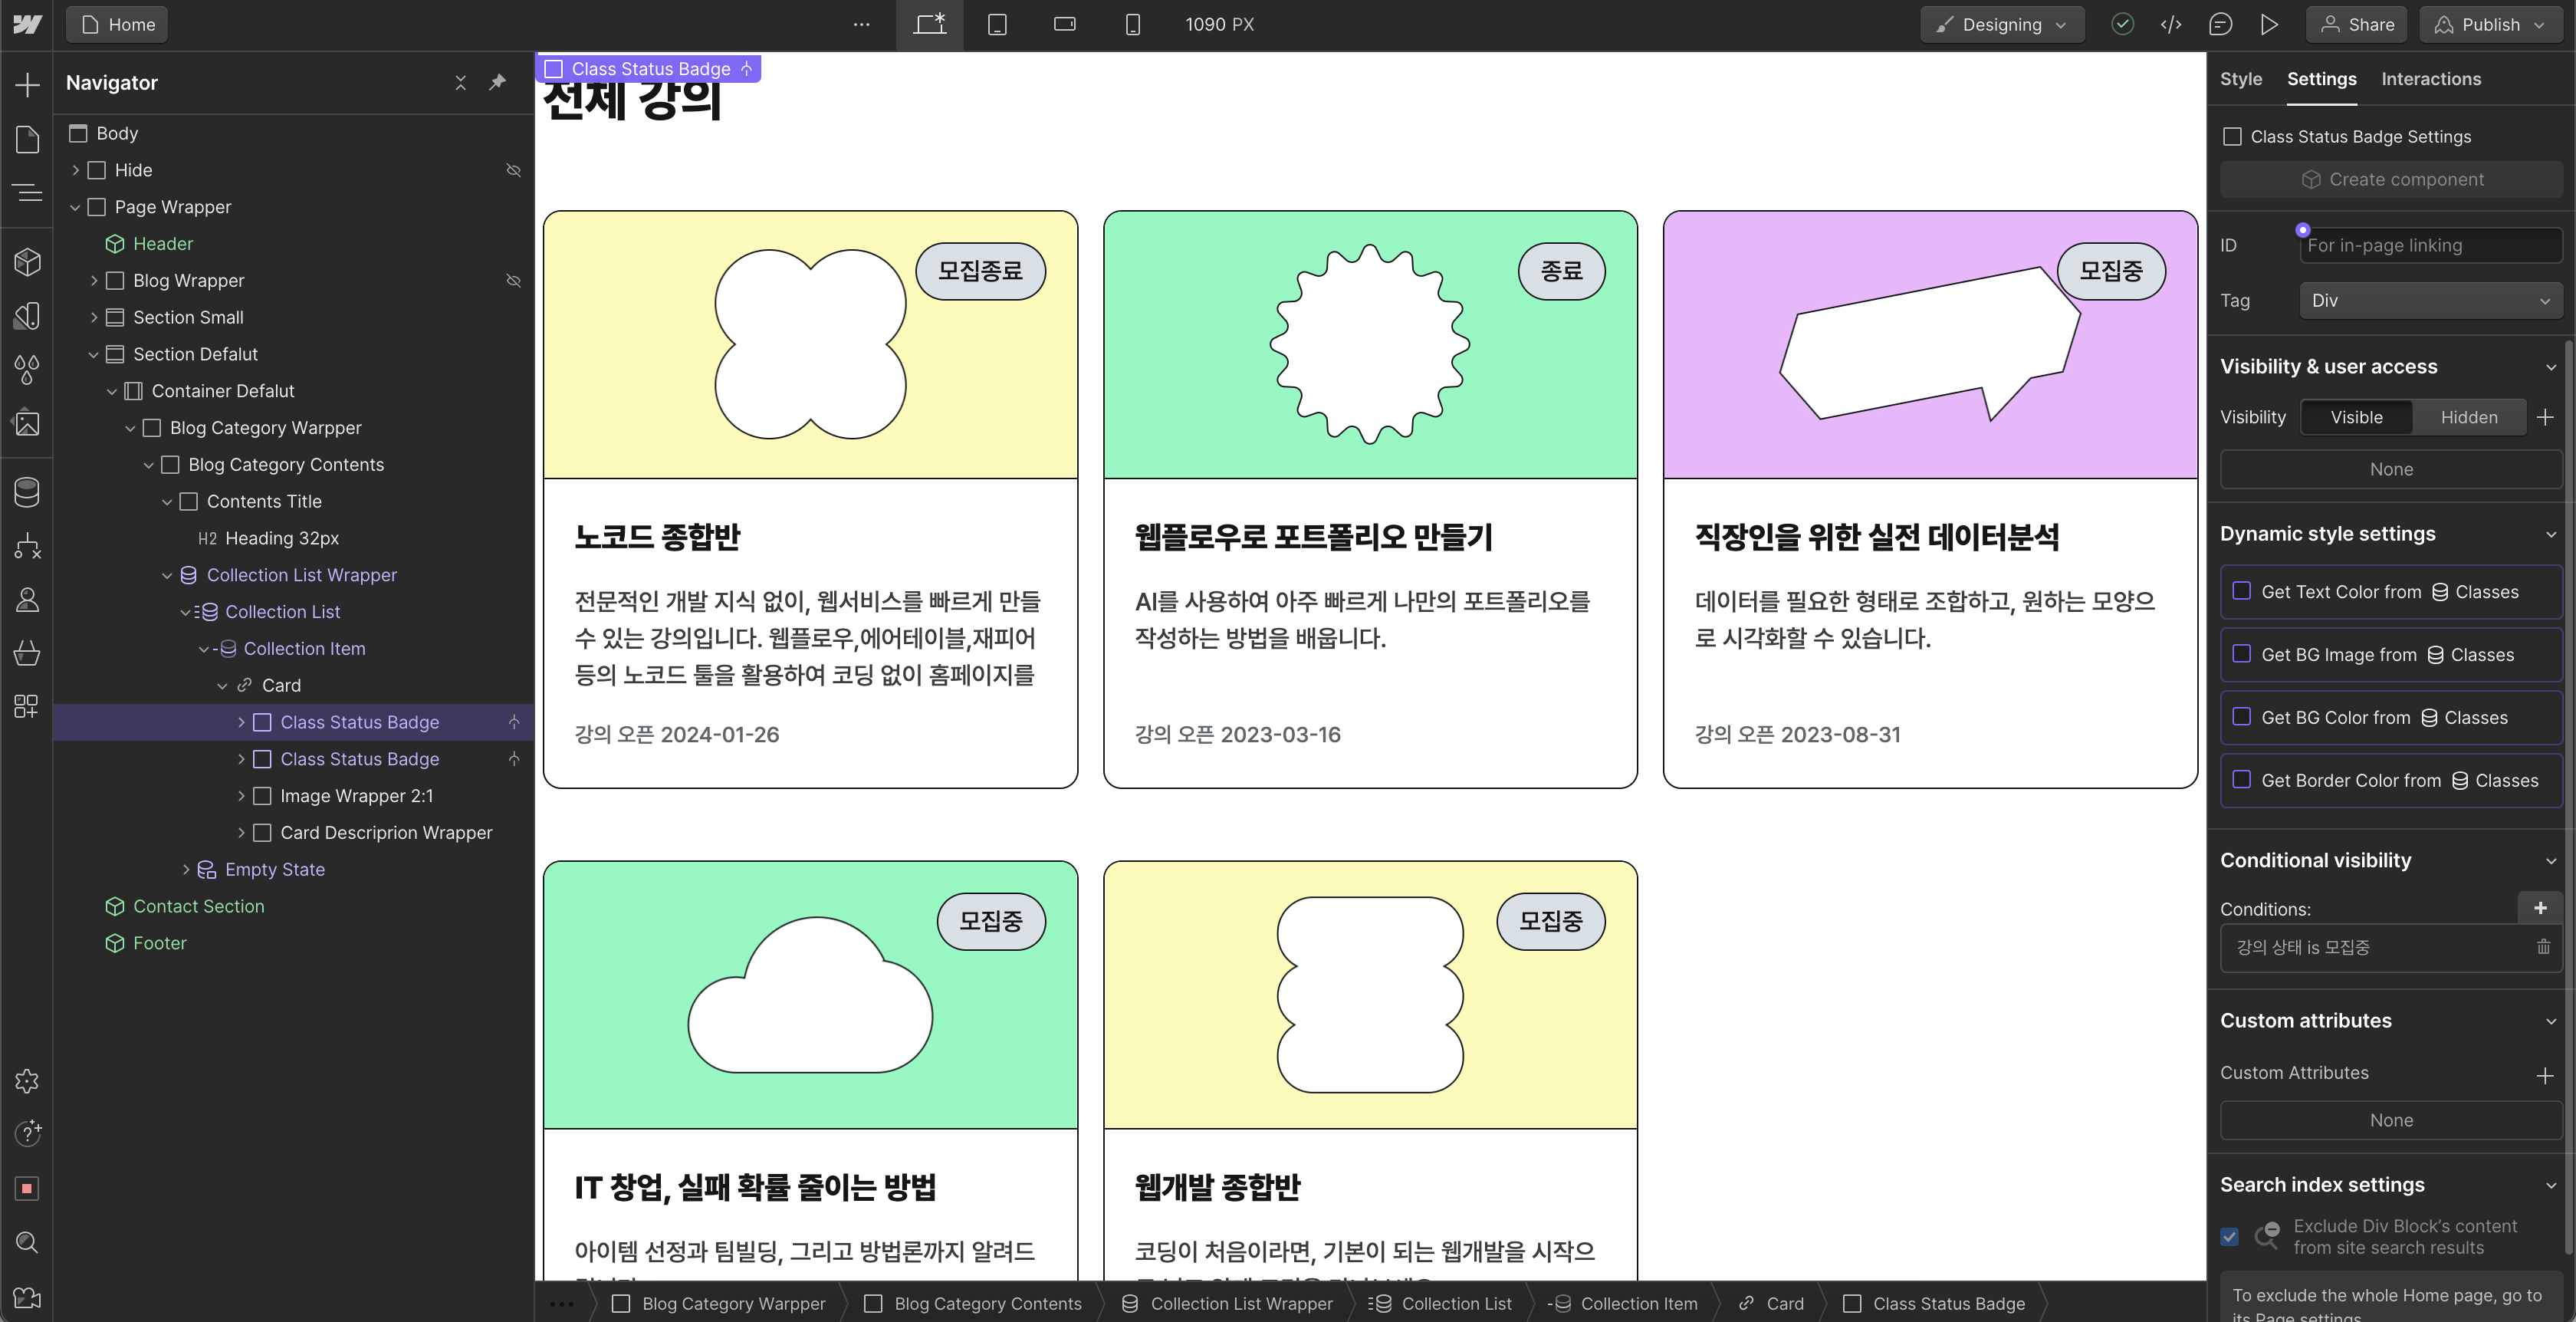Collapse the Visibility & user access section
Image resolution: width=2576 pixels, height=1322 pixels.
[2551, 367]
